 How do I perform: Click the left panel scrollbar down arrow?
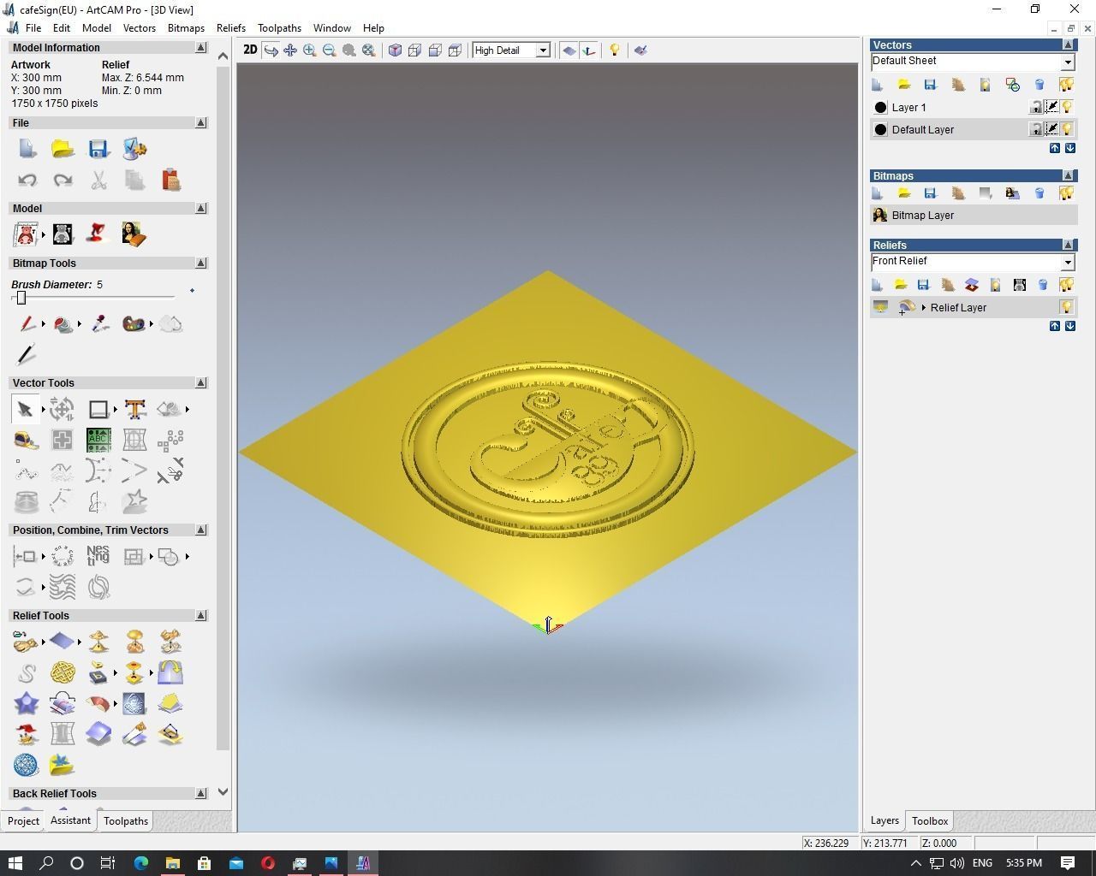223,792
